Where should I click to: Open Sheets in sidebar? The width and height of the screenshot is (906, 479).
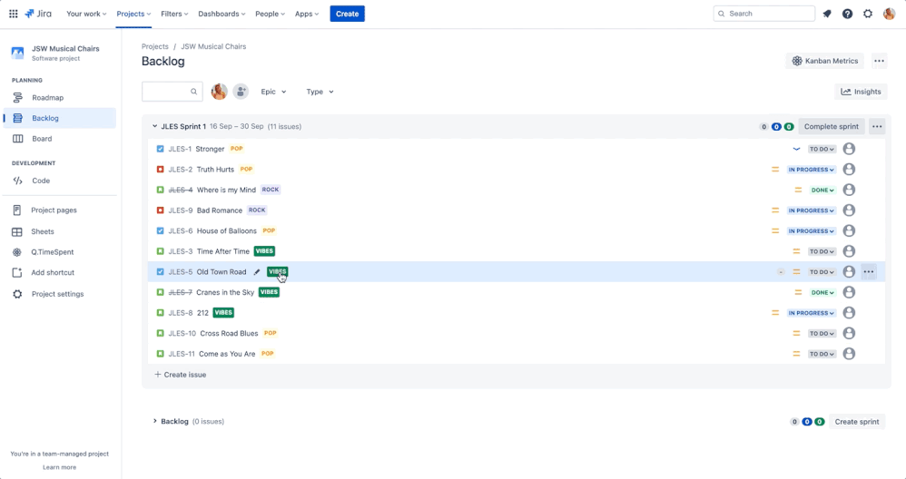click(60, 231)
